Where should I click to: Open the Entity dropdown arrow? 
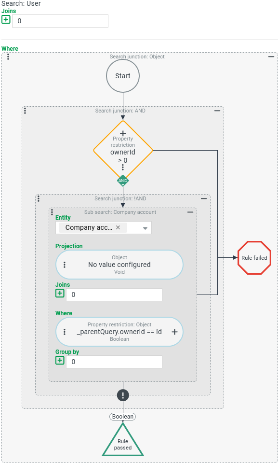click(145, 228)
